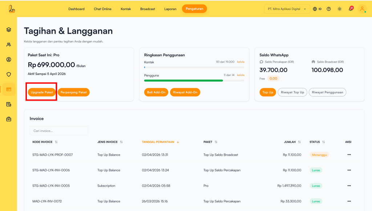Open actions menu for STG-MAD-LYK-PROF-0007 invoice
Viewport: 372px width, 211px height.
pyautogui.click(x=349, y=155)
